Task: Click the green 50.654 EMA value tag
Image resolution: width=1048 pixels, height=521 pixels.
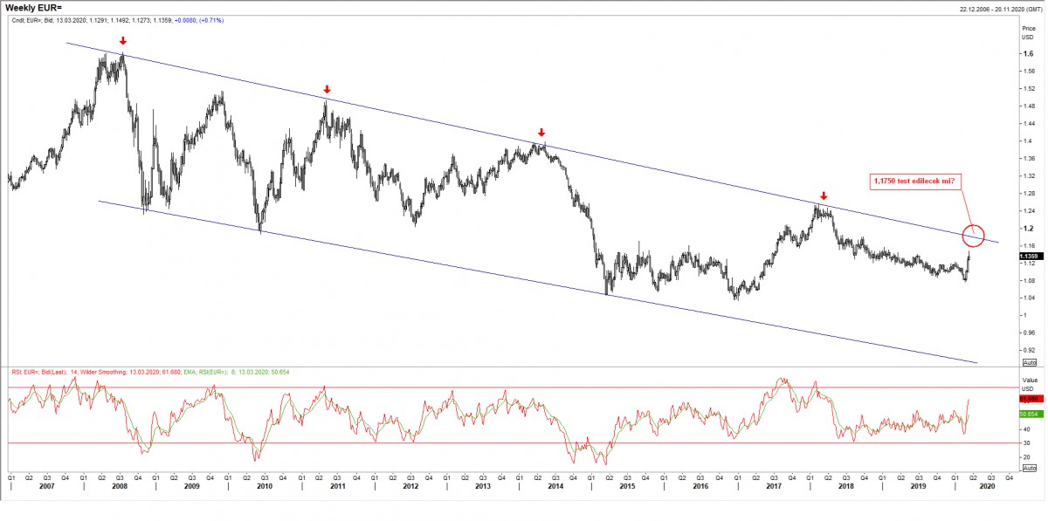Action: click(1029, 414)
